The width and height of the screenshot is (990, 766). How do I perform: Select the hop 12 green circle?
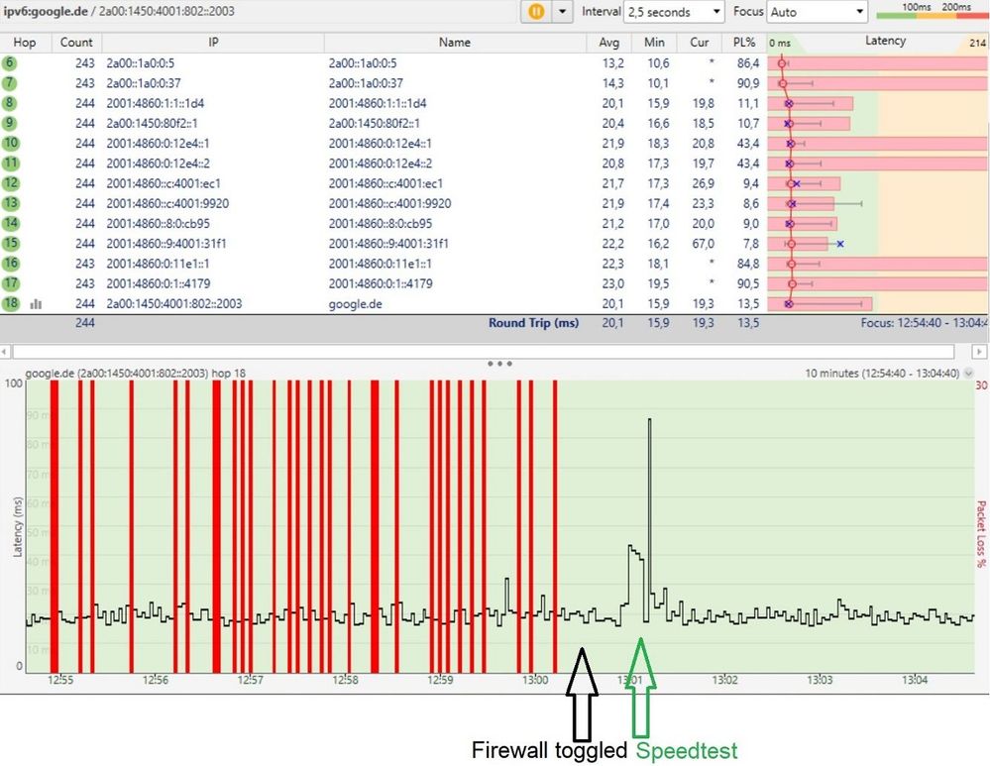pyautogui.click(x=10, y=183)
